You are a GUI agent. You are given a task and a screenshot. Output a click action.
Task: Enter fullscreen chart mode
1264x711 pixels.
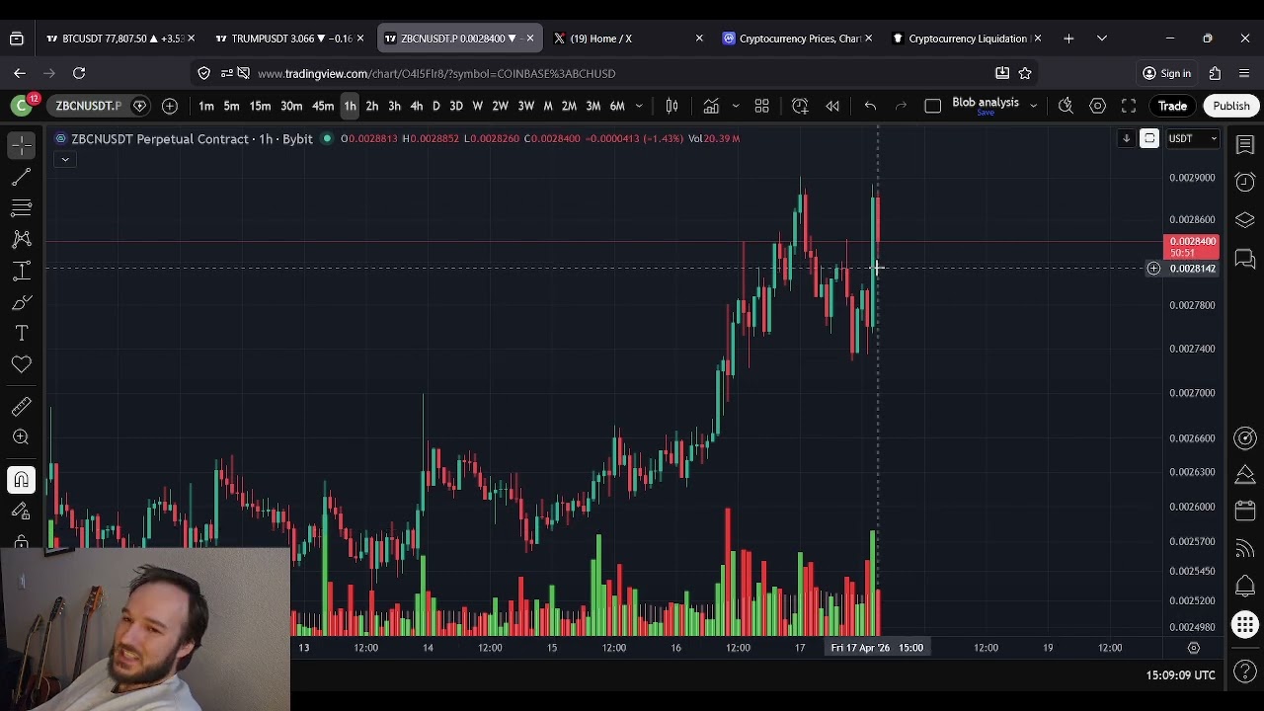(x=1129, y=106)
